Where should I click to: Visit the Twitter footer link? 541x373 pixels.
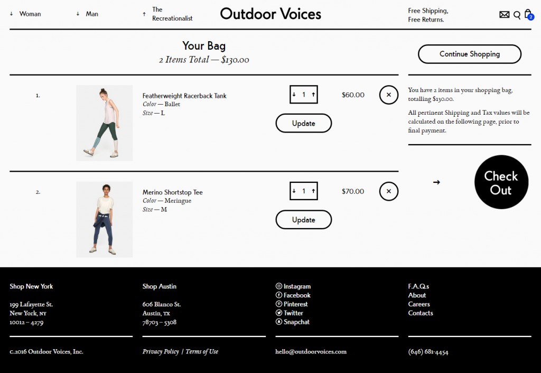pos(290,313)
